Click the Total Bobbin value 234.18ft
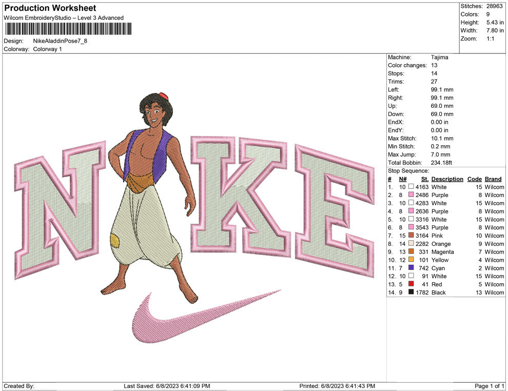 tap(441, 163)
